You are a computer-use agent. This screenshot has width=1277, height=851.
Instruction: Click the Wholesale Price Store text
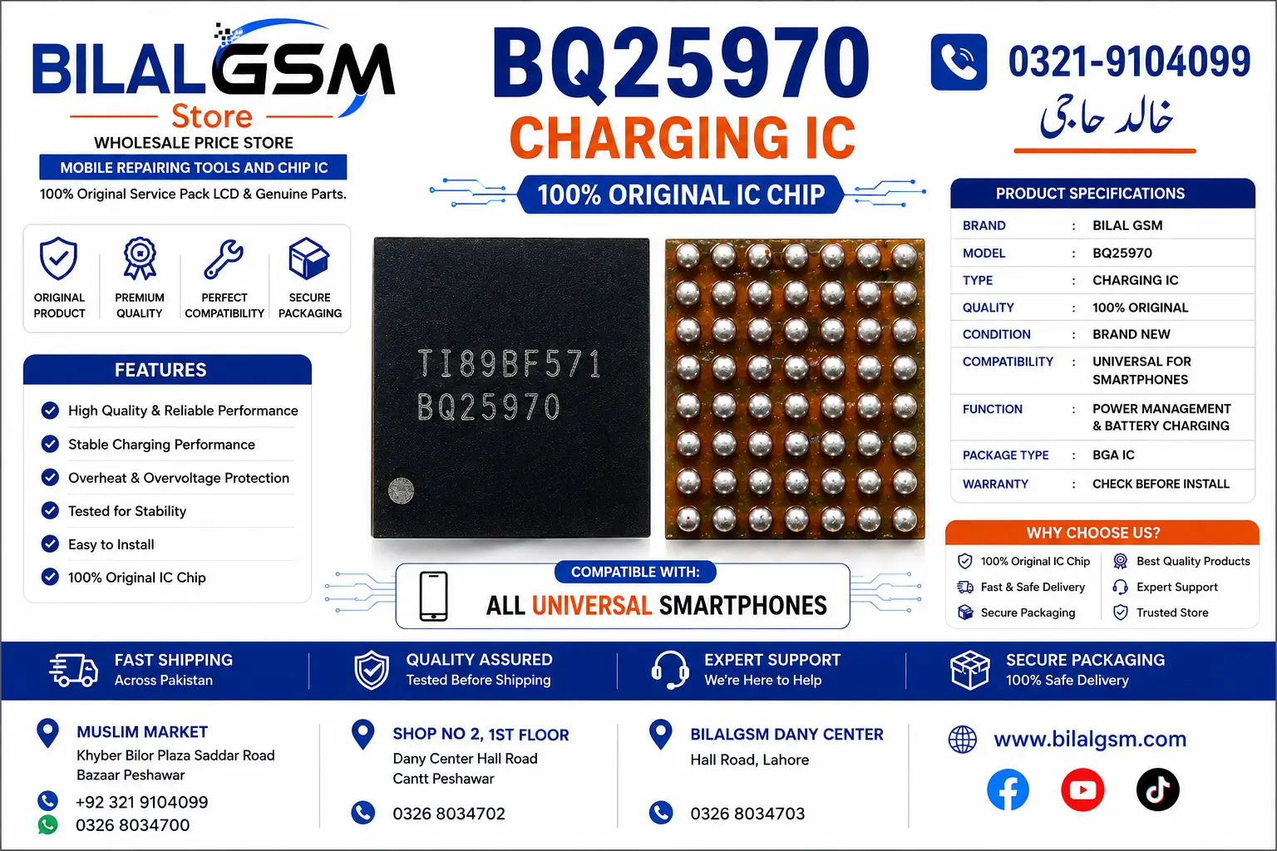click(194, 142)
